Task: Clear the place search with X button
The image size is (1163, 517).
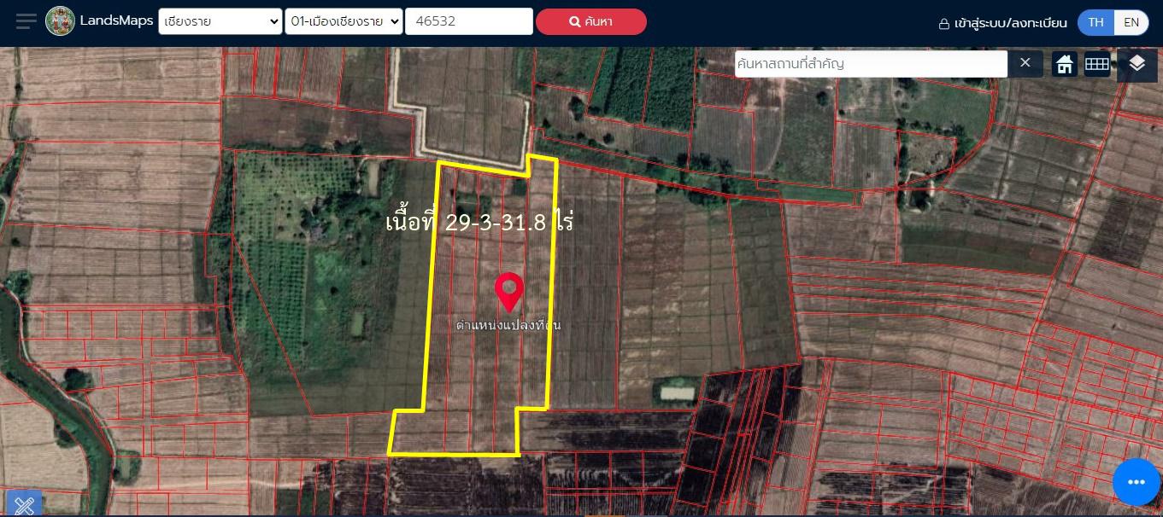Action: click(1025, 63)
